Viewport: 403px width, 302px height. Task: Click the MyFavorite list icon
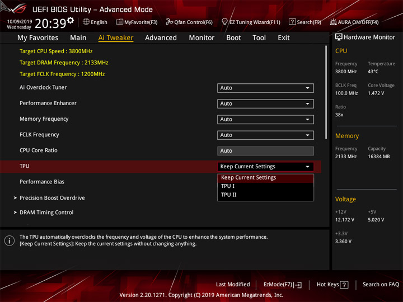click(x=119, y=22)
